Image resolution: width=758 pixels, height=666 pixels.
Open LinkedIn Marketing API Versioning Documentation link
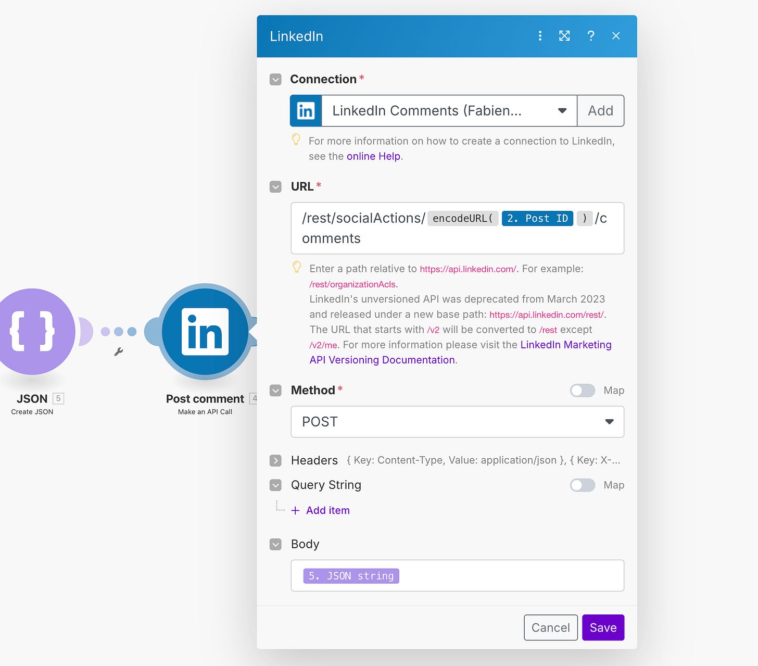461,352
